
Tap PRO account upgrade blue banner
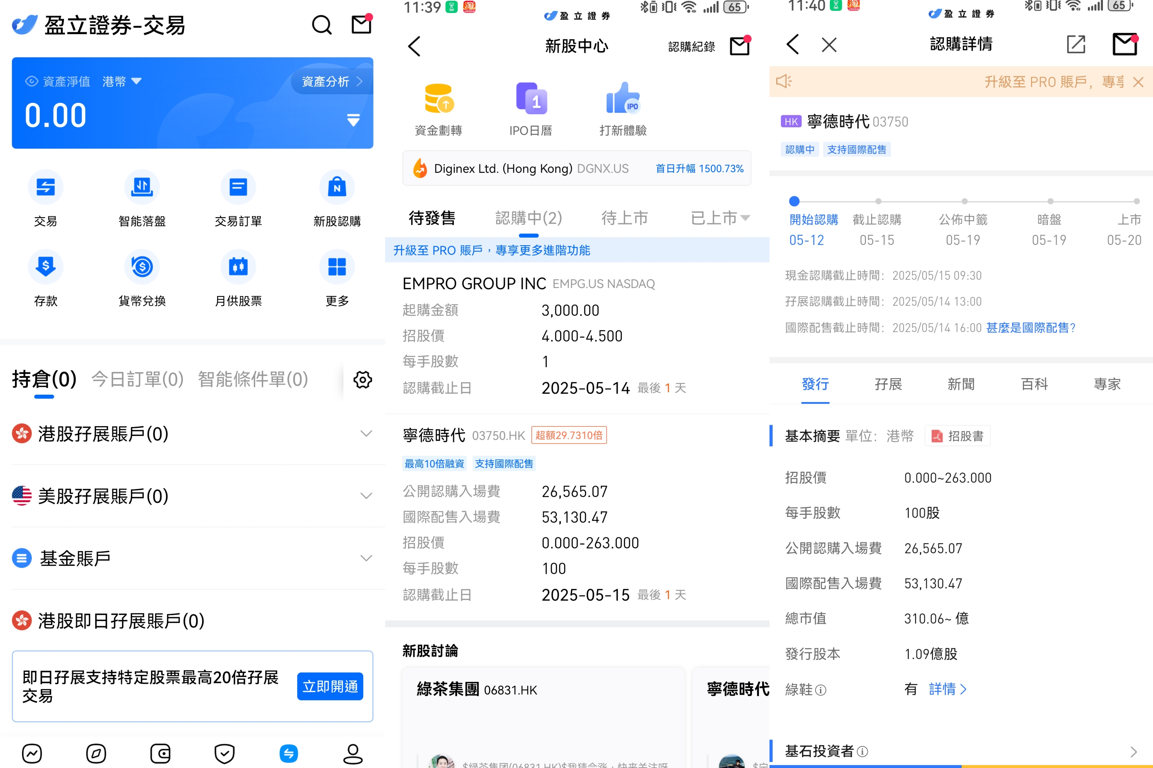click(577, 250)
